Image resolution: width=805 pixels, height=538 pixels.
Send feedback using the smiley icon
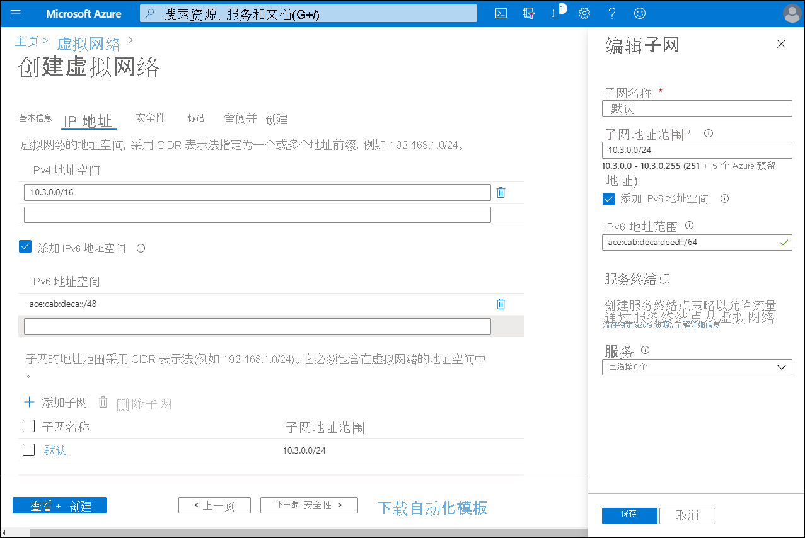point(639,13)
